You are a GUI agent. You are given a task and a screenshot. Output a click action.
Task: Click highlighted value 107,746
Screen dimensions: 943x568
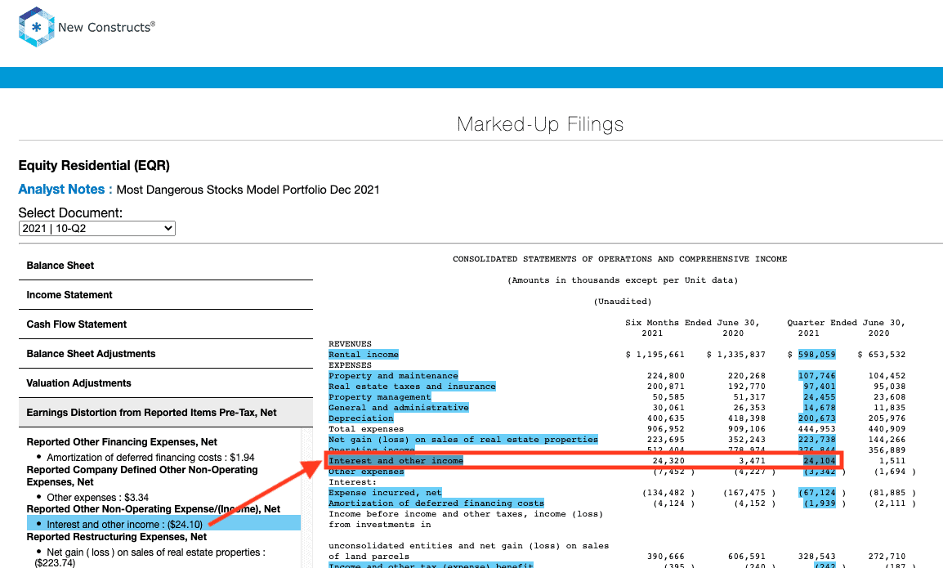click(x=816, y=375)
